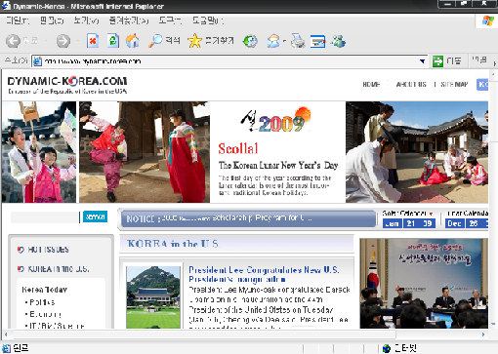Open the Help menu
This screenshot has width=498, height=354.
point(208,20)
